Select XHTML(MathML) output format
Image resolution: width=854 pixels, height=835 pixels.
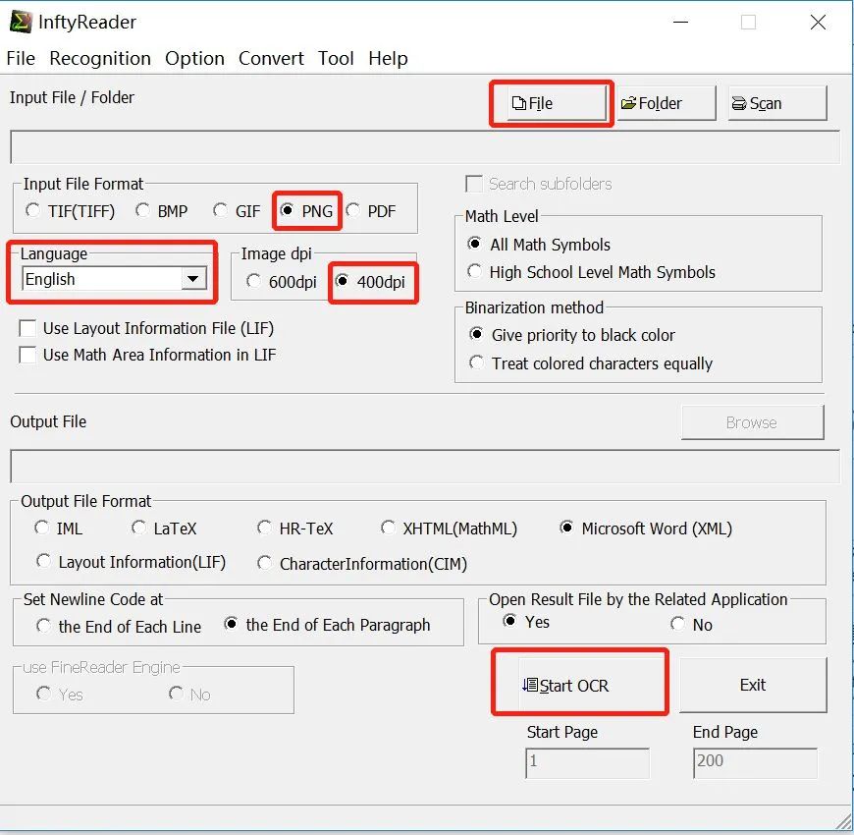click(449, 529)
